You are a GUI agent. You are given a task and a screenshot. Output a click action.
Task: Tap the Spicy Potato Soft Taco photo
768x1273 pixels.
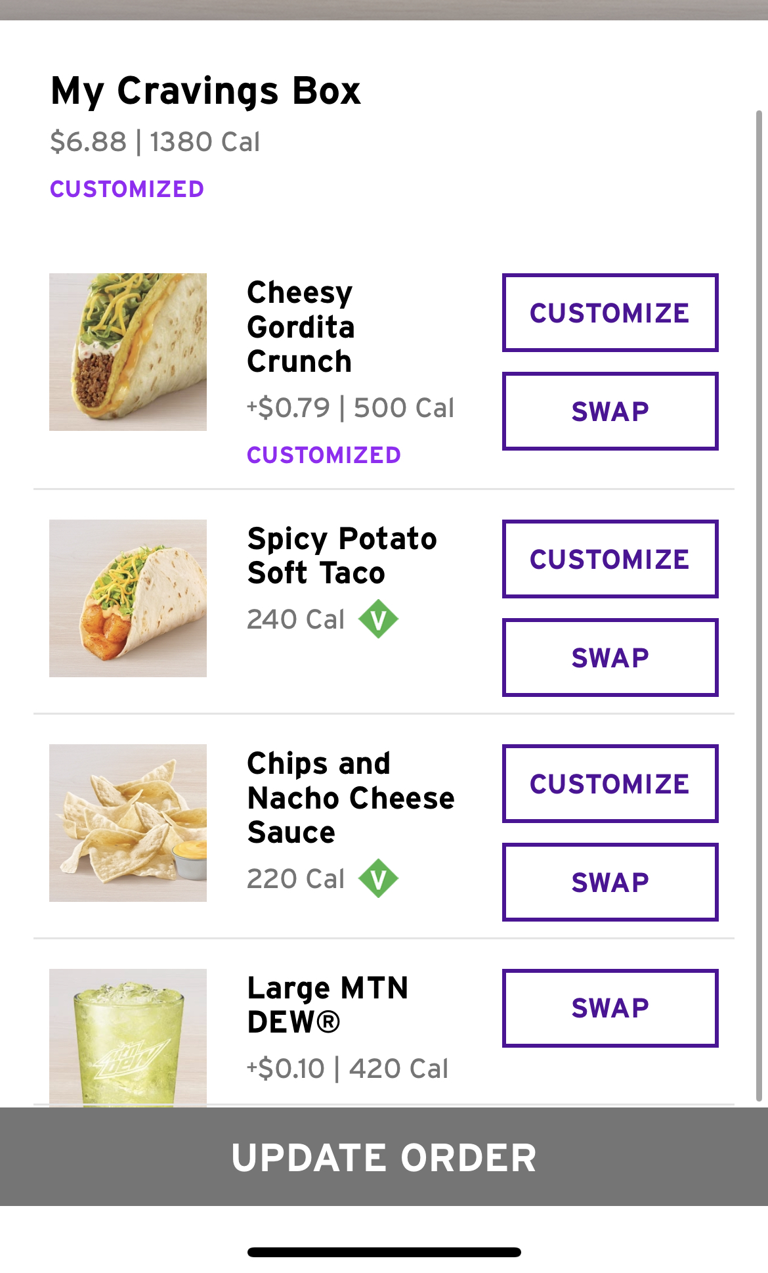128,598
